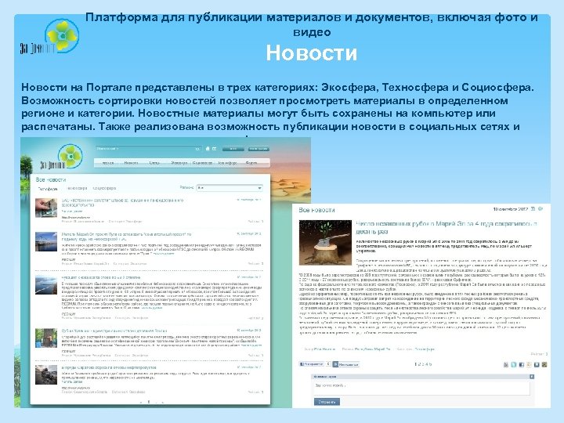The height and width of the screenshot is (423, 564).
Task: Click the Facebook like button under article
Action: point(312,364)
